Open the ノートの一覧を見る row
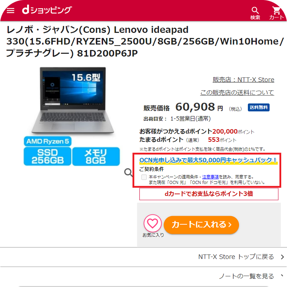Viewport: 287px width, 287px height. (143, 276)
